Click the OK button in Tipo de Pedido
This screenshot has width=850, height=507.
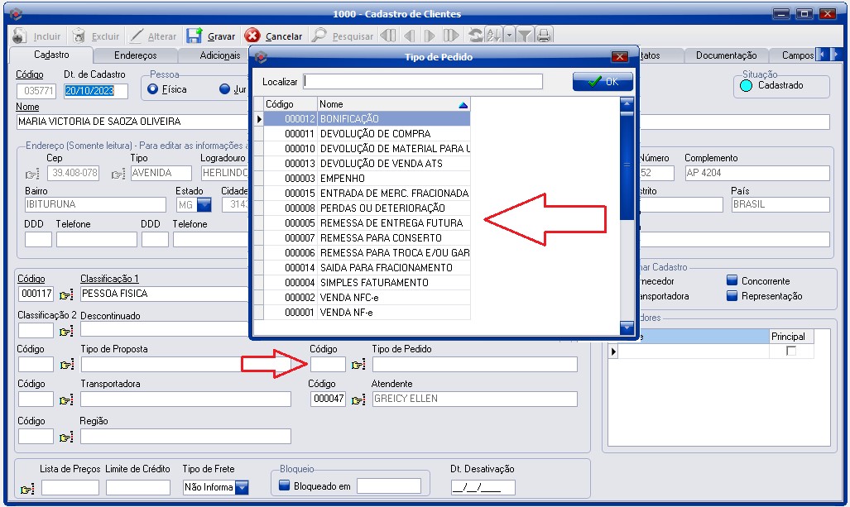coord(603,82)
